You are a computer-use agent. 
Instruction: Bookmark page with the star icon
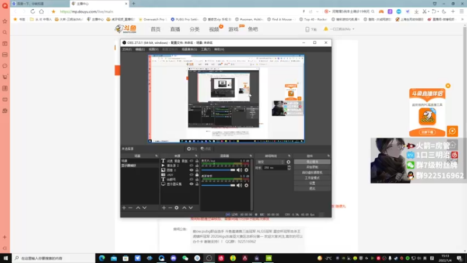[x=53, y=11]
